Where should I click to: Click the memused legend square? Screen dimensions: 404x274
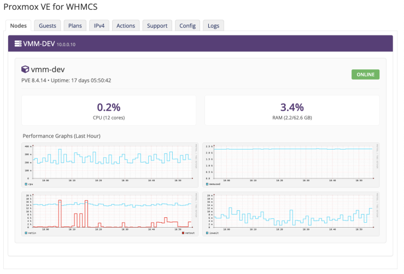[x=207, y=184]
